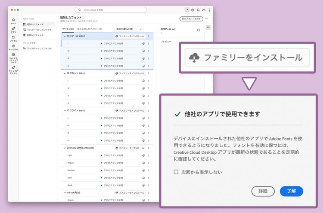Collapse the AB-koki角 family chevron

coord(65,193)
